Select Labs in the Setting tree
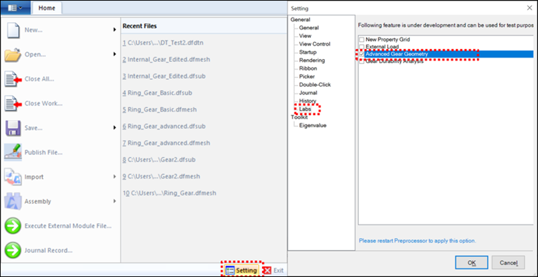Screen dimensions: 538x277 pos(305,109)
